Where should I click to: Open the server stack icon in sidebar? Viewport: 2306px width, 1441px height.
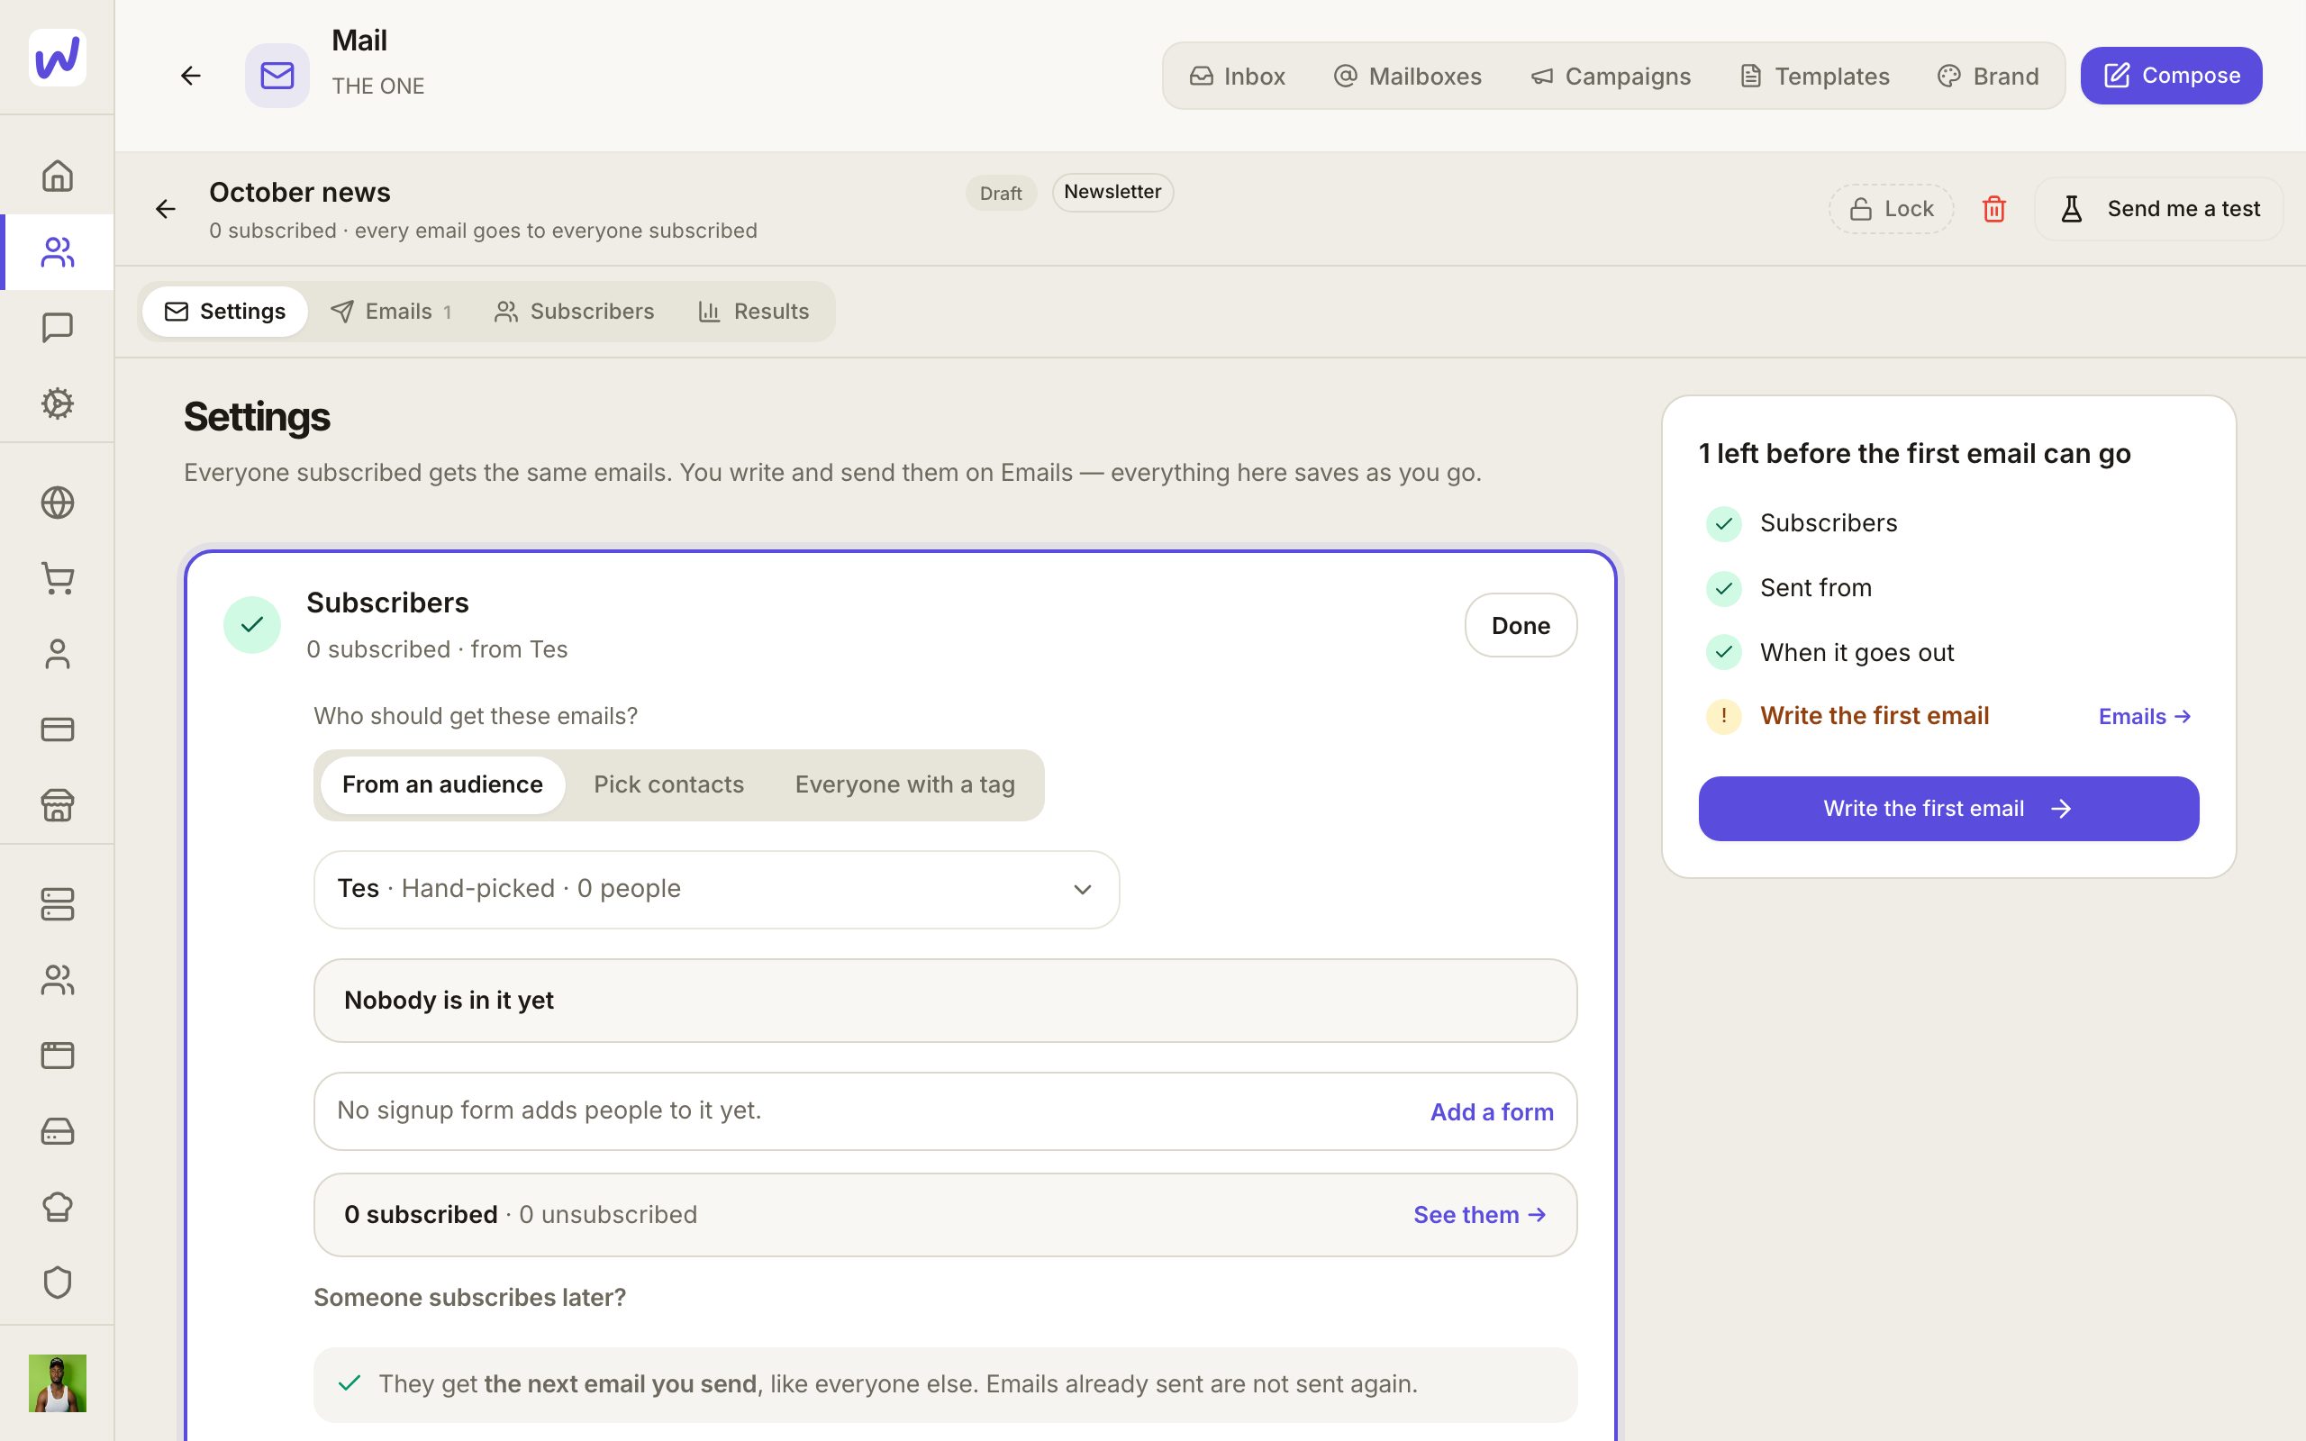(57, 904)
